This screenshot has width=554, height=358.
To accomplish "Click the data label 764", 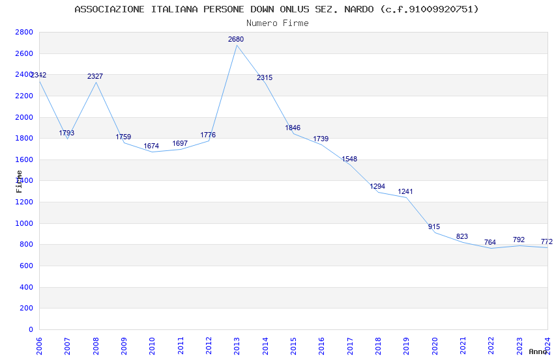I will tap(489, 242).
